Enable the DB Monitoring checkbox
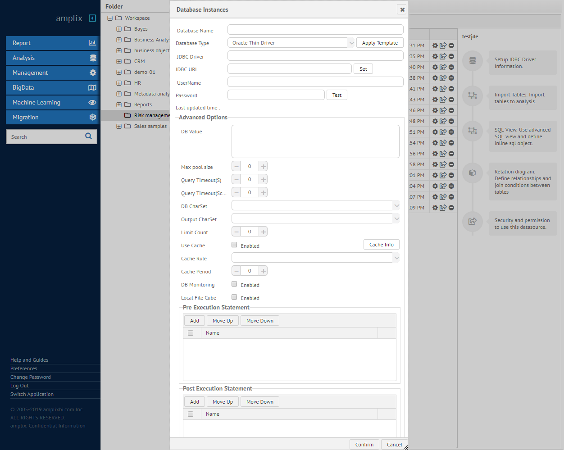Image resolution: width=564 pixels, height=450 pixels. point(234,284)
